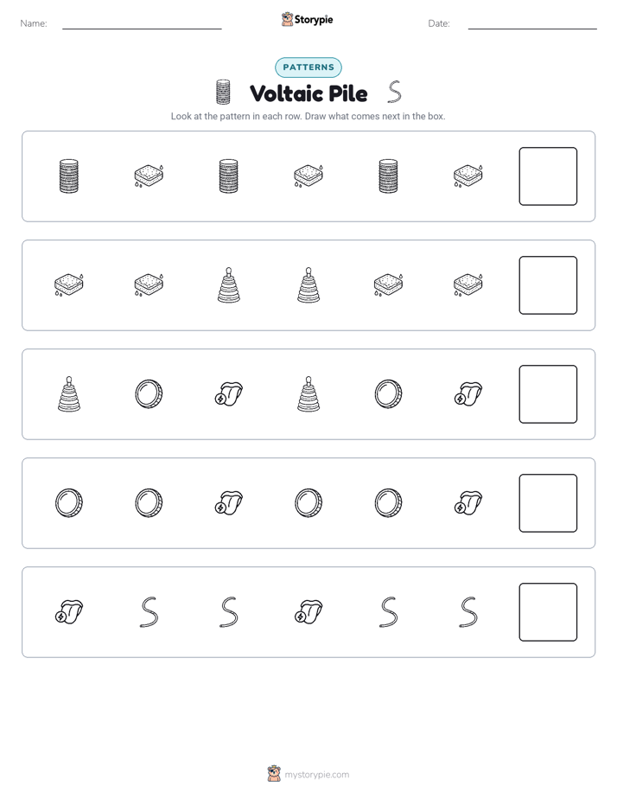This screenshot has height=799, width=617.
Task: Click the answer box in row five
Action: pos(548,612)
